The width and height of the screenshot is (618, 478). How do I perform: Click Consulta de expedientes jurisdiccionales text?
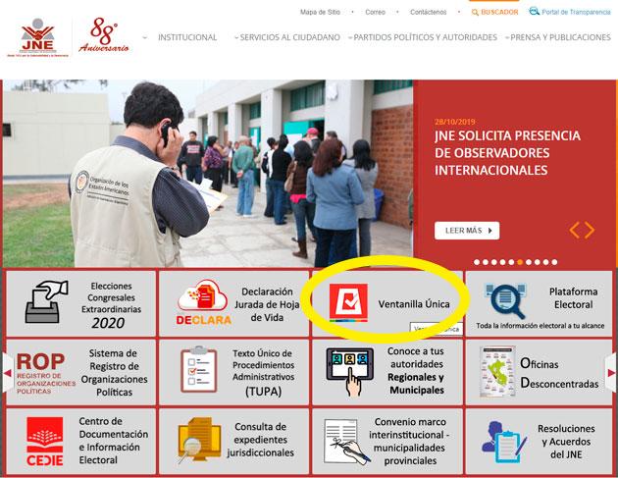[260, 440]
